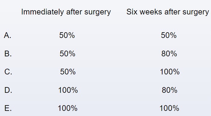Select answer option letter E
Screen dimensions: 211x116
[x=8, y=108]
